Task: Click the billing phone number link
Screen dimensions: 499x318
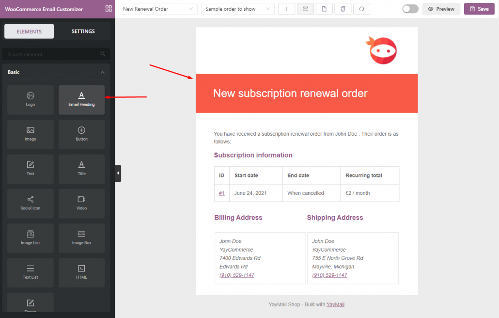Action: coord(237,275)
